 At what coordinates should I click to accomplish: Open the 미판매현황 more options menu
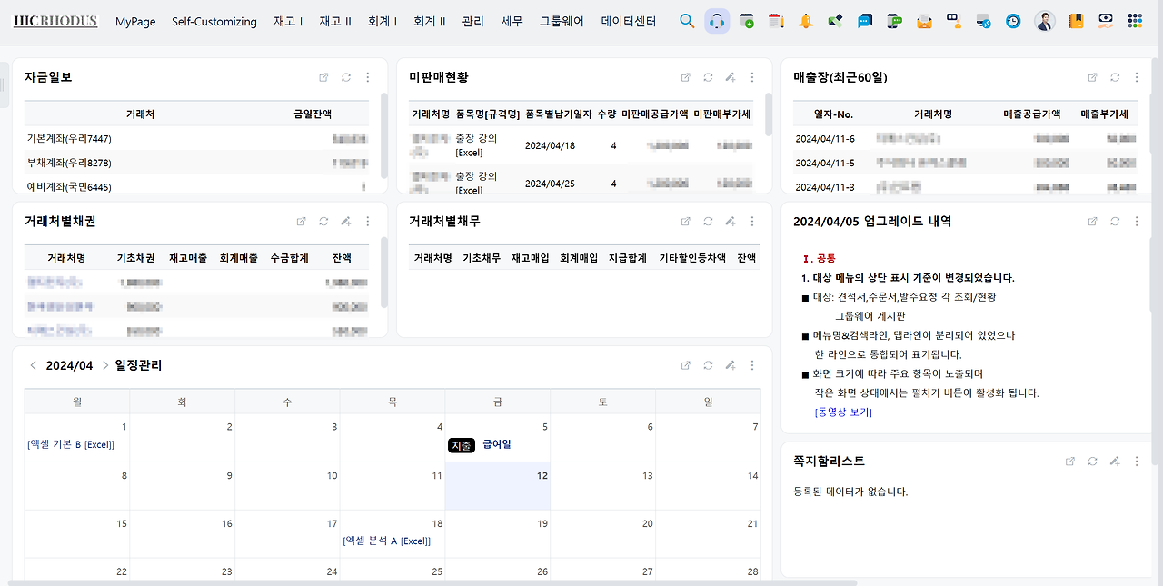752,77
